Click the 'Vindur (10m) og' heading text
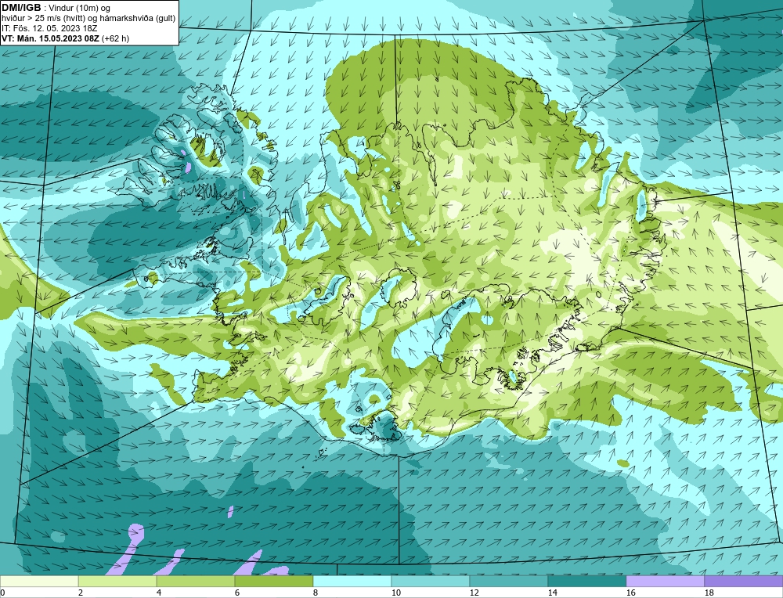The width and height of the screenshot is (783, 598). pos(78,8)
